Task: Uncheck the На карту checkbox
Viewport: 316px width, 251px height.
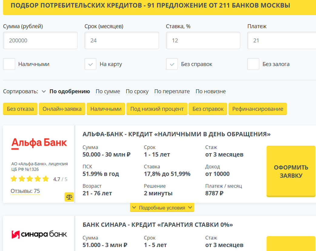Action: (x=90, y=64)
